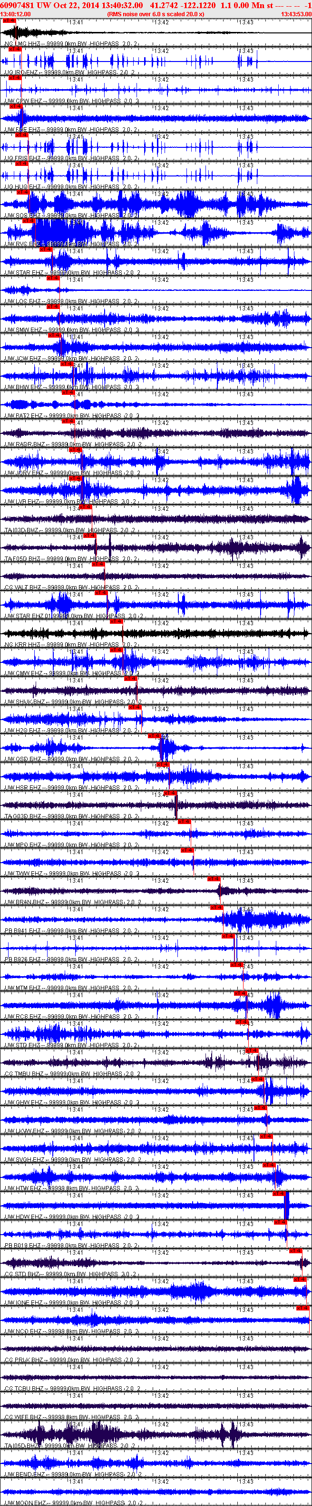This screenshot has height=1506, width=312.
Task: Select the red arrival flag on UW BRAN trace
Action: (x=214, y=879)
